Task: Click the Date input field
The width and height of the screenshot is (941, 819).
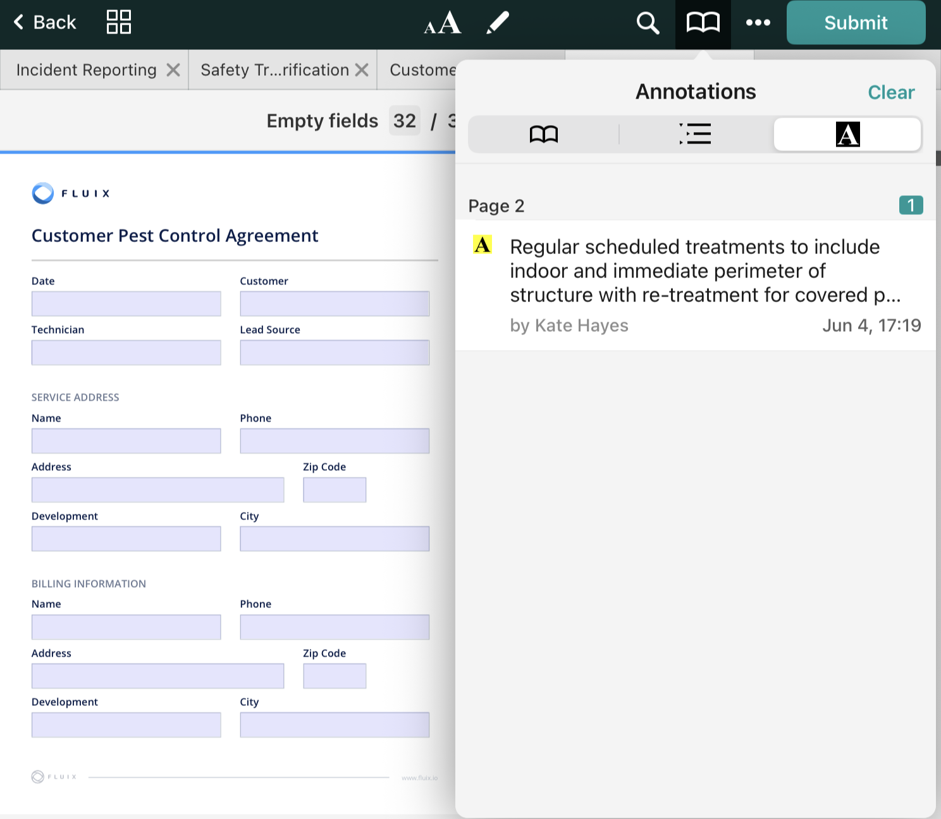Action: 126,304
